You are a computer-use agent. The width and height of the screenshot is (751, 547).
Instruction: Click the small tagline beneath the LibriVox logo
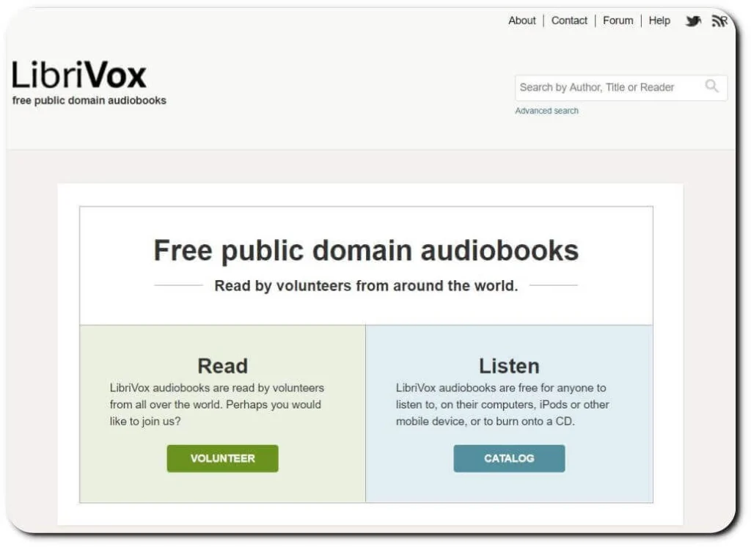point(89,100)
